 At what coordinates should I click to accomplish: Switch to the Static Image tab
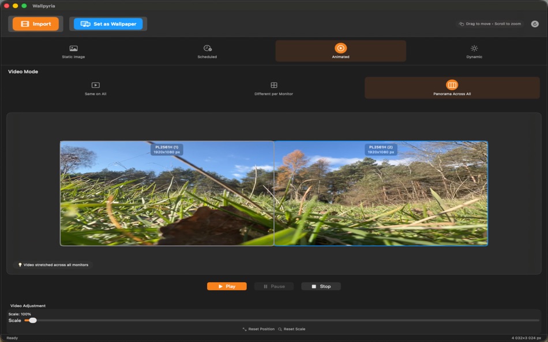click(73, 51)
